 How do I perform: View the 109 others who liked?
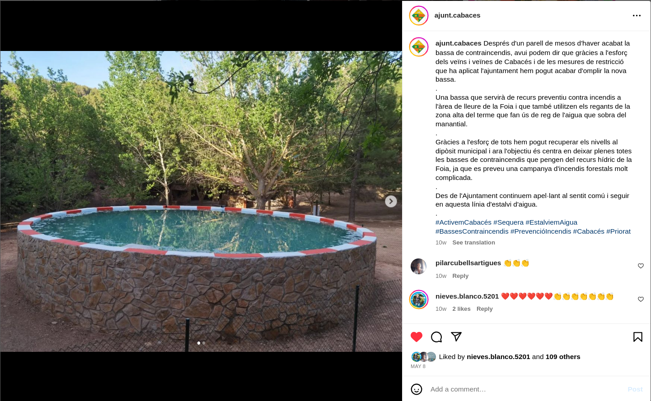tap(563, 357)
